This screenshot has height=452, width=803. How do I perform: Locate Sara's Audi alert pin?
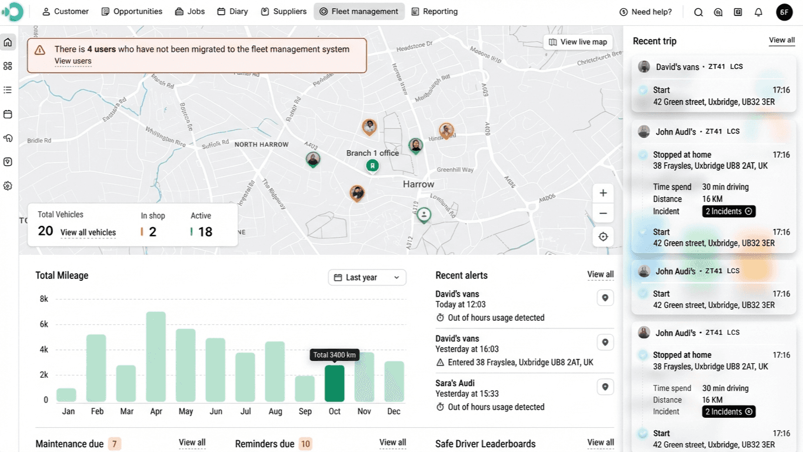coord(605,387)
